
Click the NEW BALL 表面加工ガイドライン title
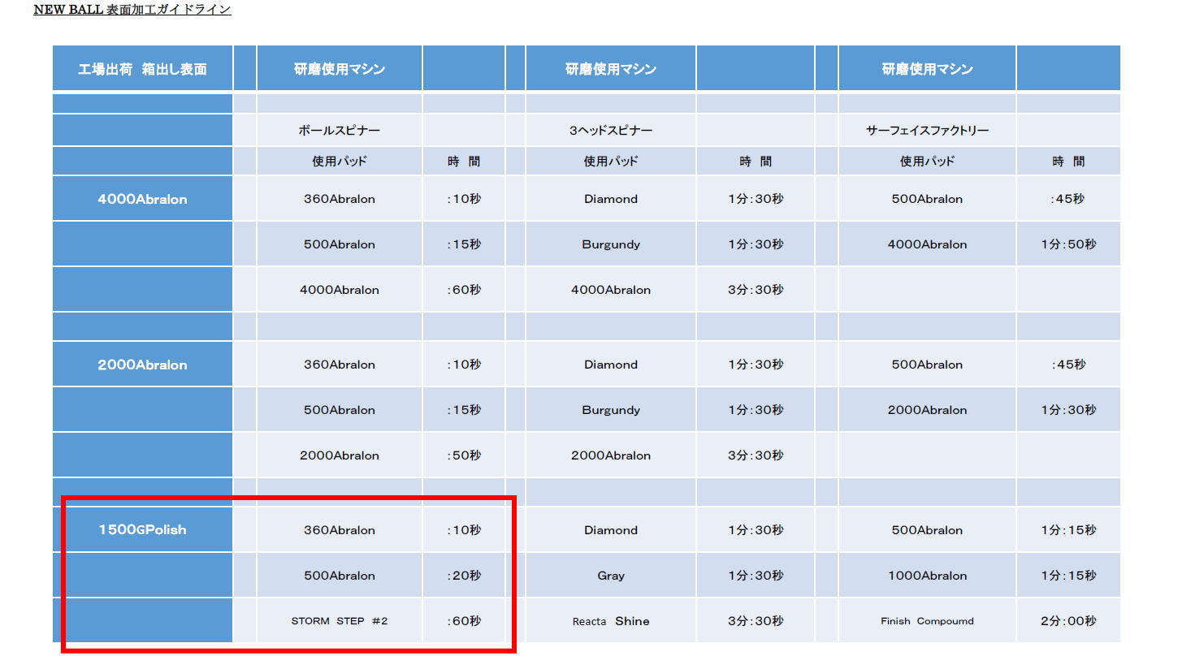(x=132, y=10)
